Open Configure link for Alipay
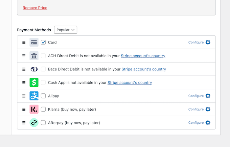 pyautogui.click(x=196, y=96)
